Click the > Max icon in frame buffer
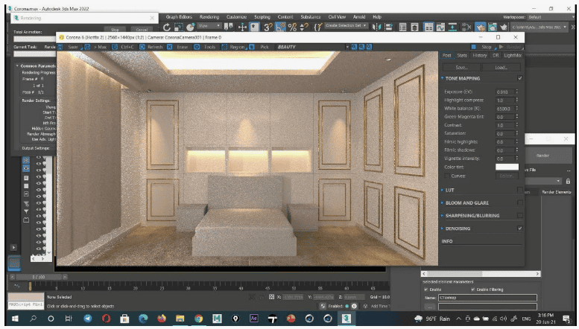Viewport: 579px width, 329px height. (x=87, y=47)
